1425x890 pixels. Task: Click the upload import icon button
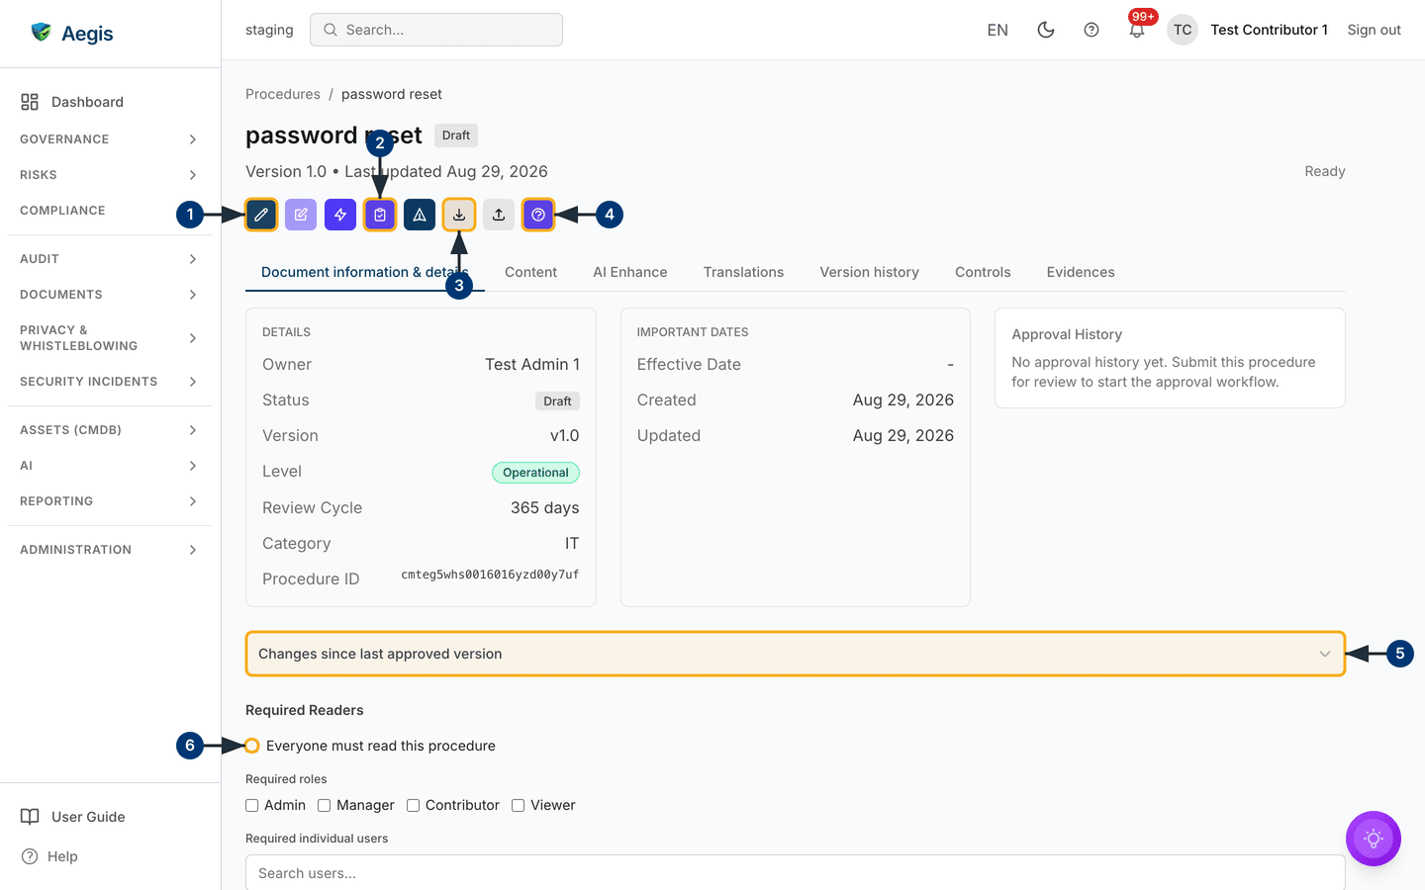(x=499, y=215)
